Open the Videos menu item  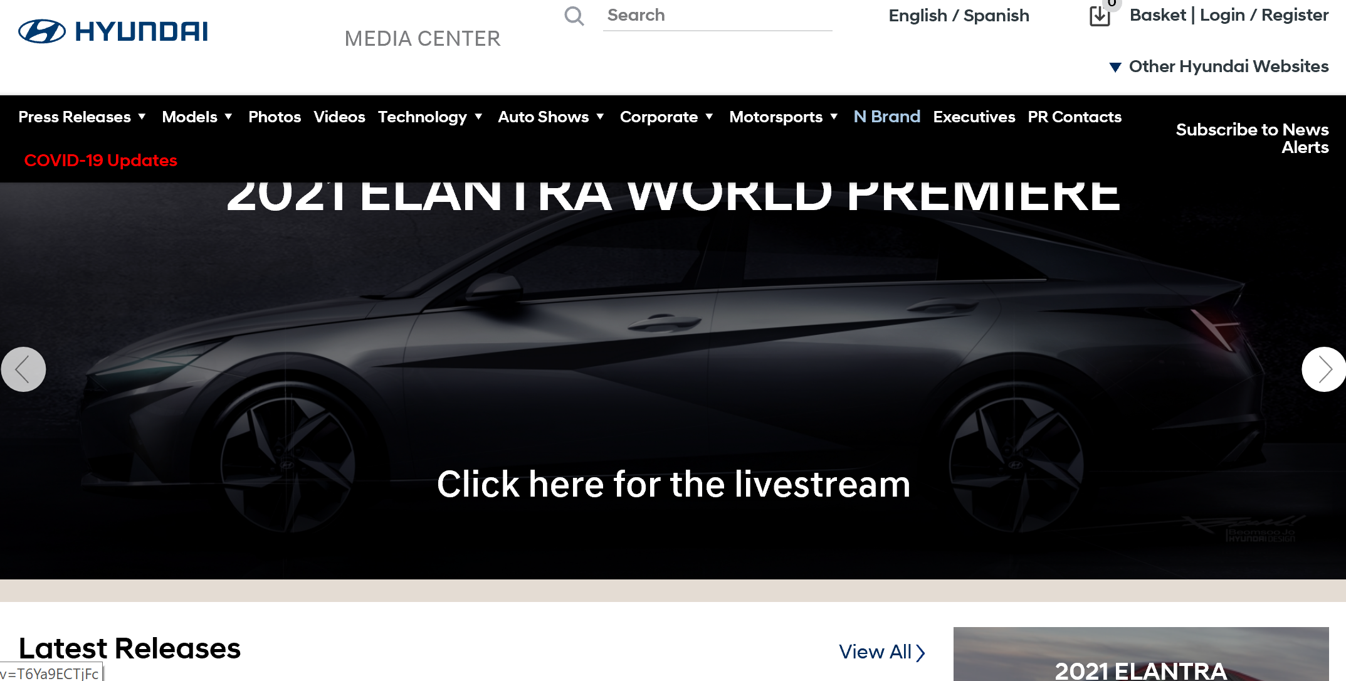coord(339,117)
